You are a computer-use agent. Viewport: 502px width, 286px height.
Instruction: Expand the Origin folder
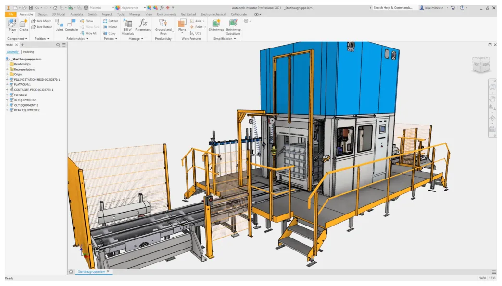click(x=7, y=74)
